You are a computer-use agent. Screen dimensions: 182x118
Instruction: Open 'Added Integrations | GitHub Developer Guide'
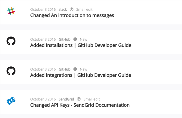tap(81, 75)
